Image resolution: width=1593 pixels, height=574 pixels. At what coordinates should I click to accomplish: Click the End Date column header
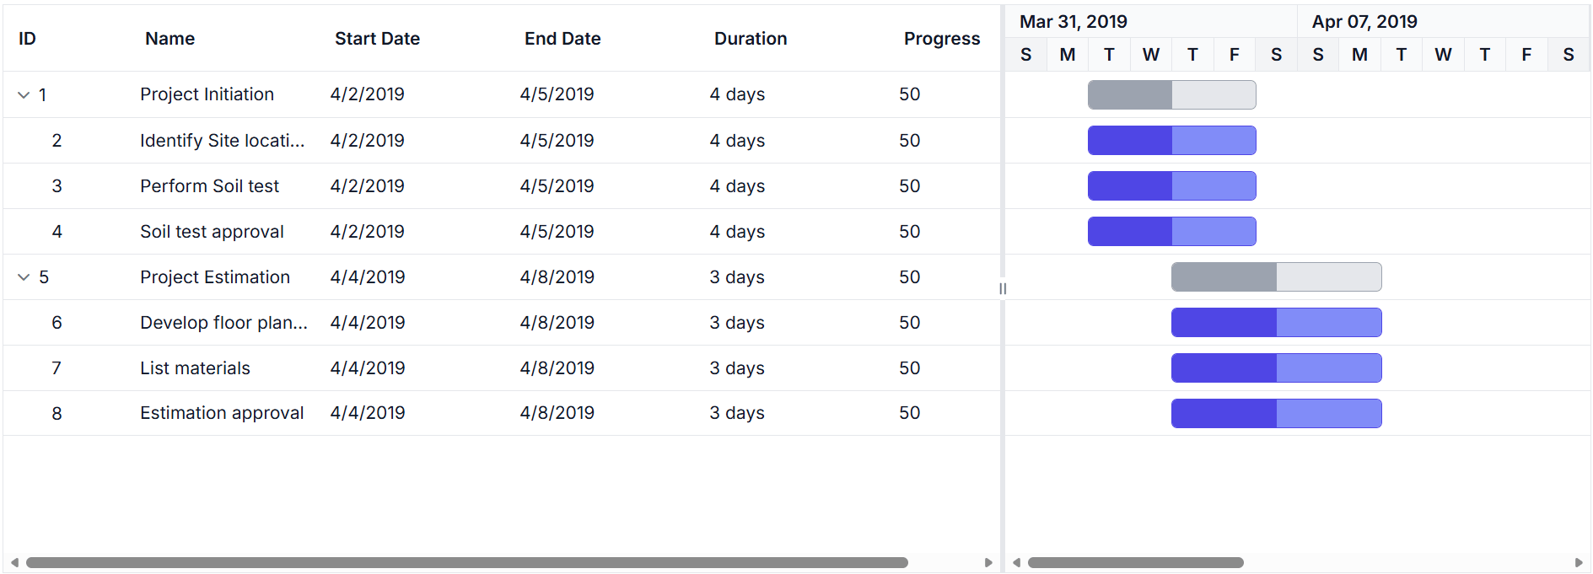562,39
